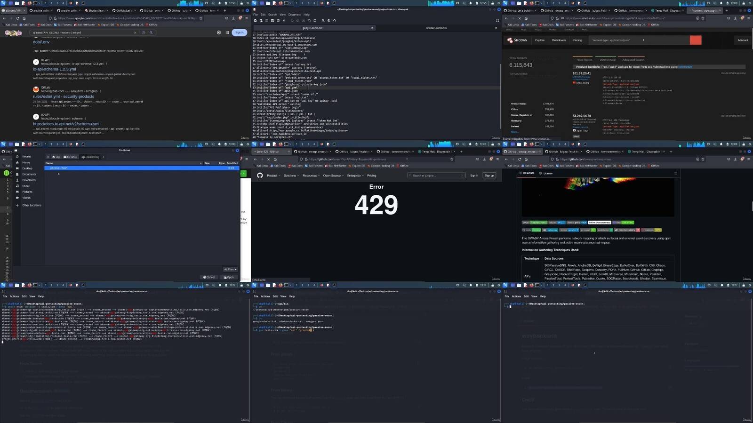
Task: Open ix-api-schema-1.2.3.yml result link
Action: [54, 69]
